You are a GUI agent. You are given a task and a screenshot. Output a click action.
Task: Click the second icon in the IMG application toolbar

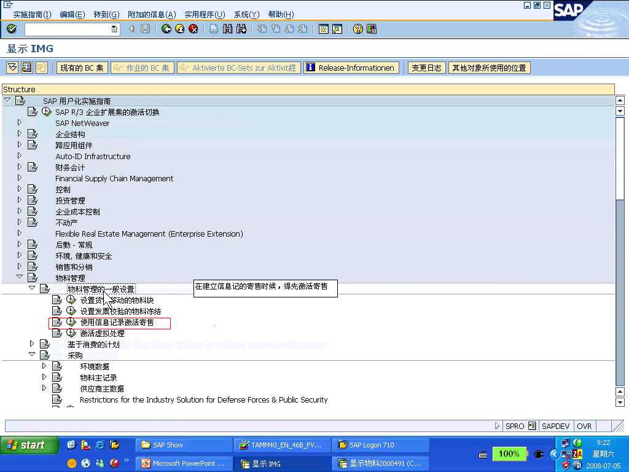(27, 68)
